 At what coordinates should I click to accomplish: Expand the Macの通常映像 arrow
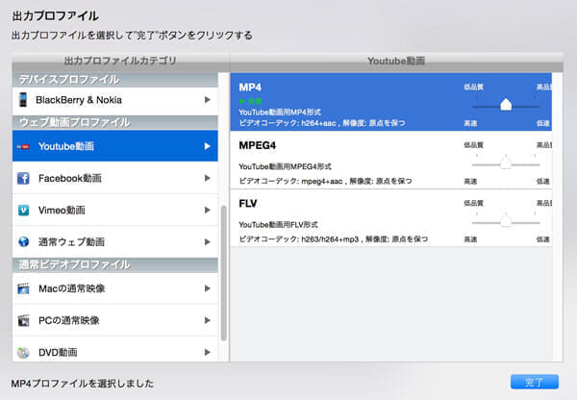coord(207,288)
